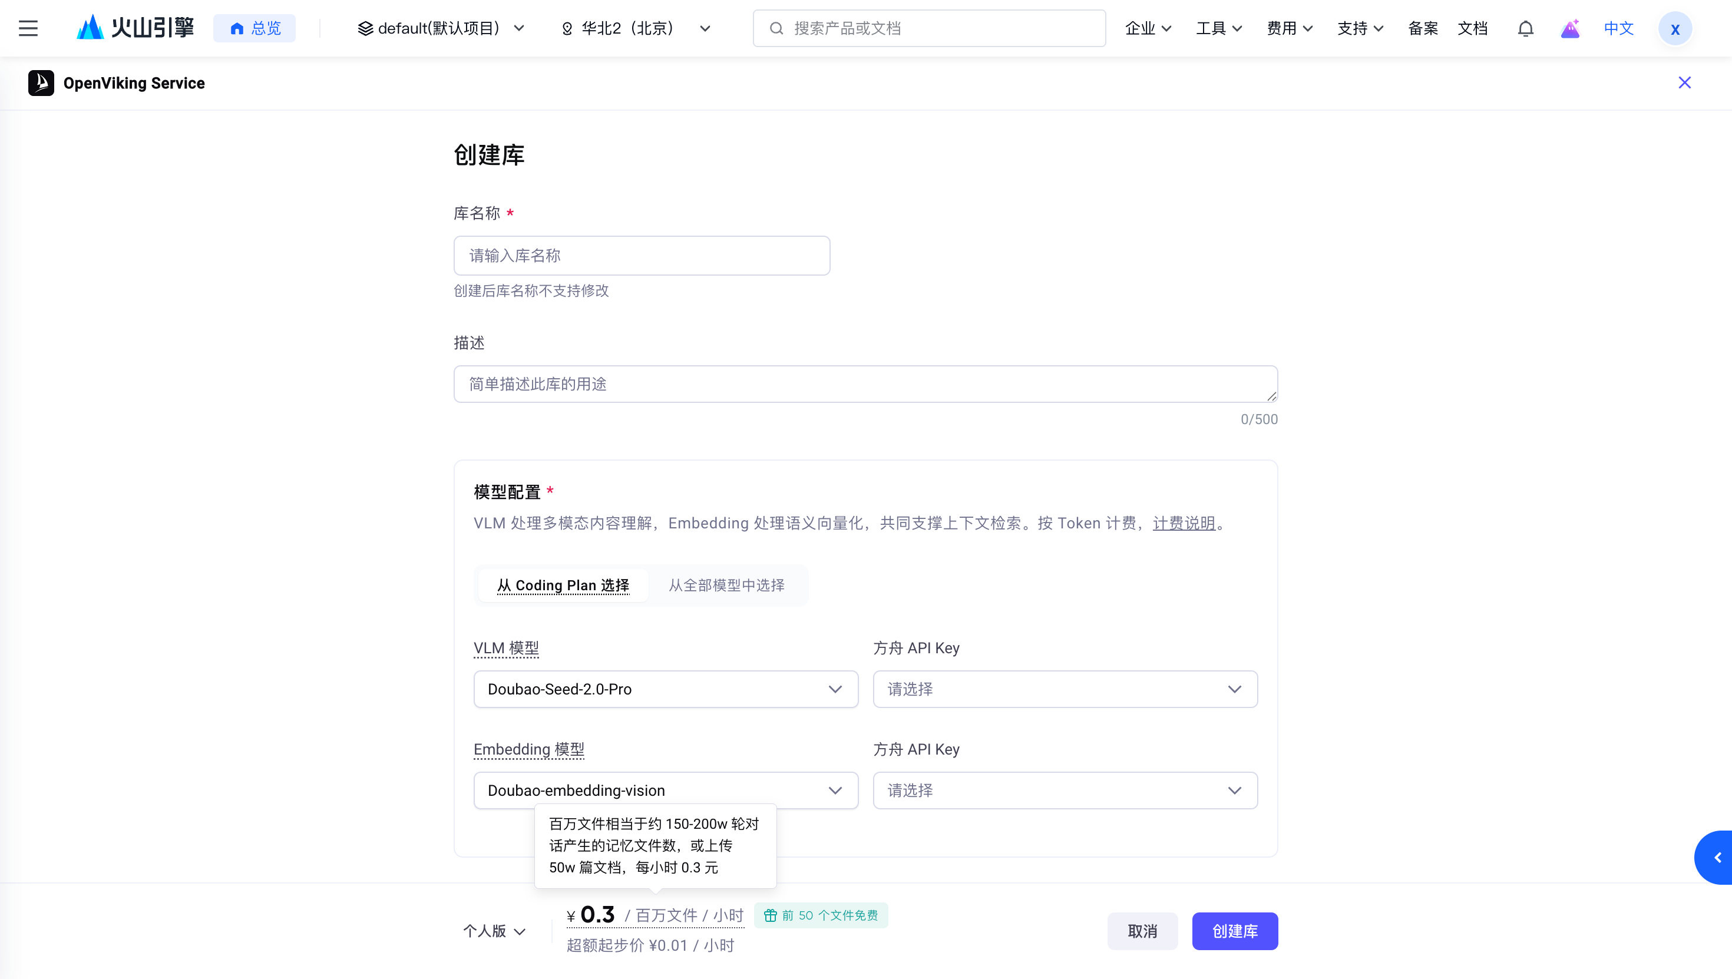The image size is (1732, 979).
Task: Click the 超额起步价 ¥0.01 / 小时 text
Action: click(x=650, y=945)
